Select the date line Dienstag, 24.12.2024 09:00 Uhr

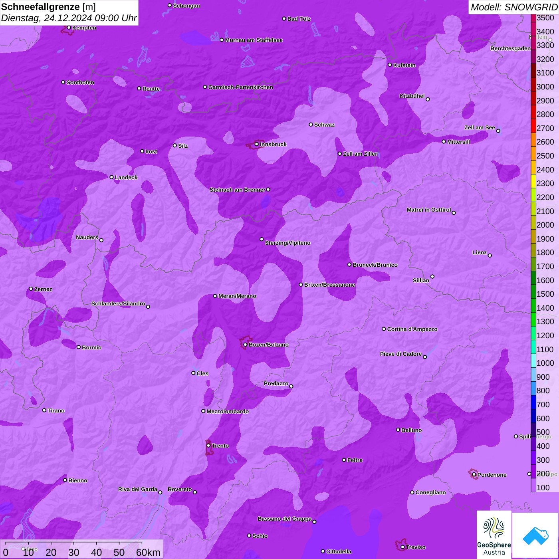click(69, 18)
